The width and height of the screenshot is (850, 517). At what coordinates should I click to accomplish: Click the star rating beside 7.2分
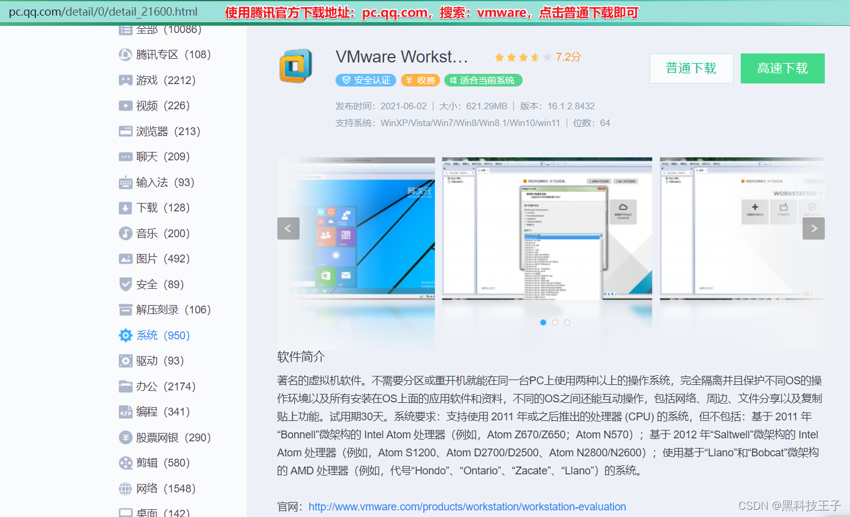523,58
